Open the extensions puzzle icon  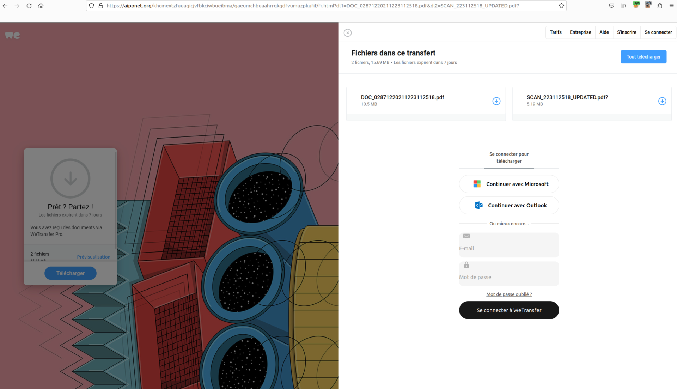click(659, 6)
